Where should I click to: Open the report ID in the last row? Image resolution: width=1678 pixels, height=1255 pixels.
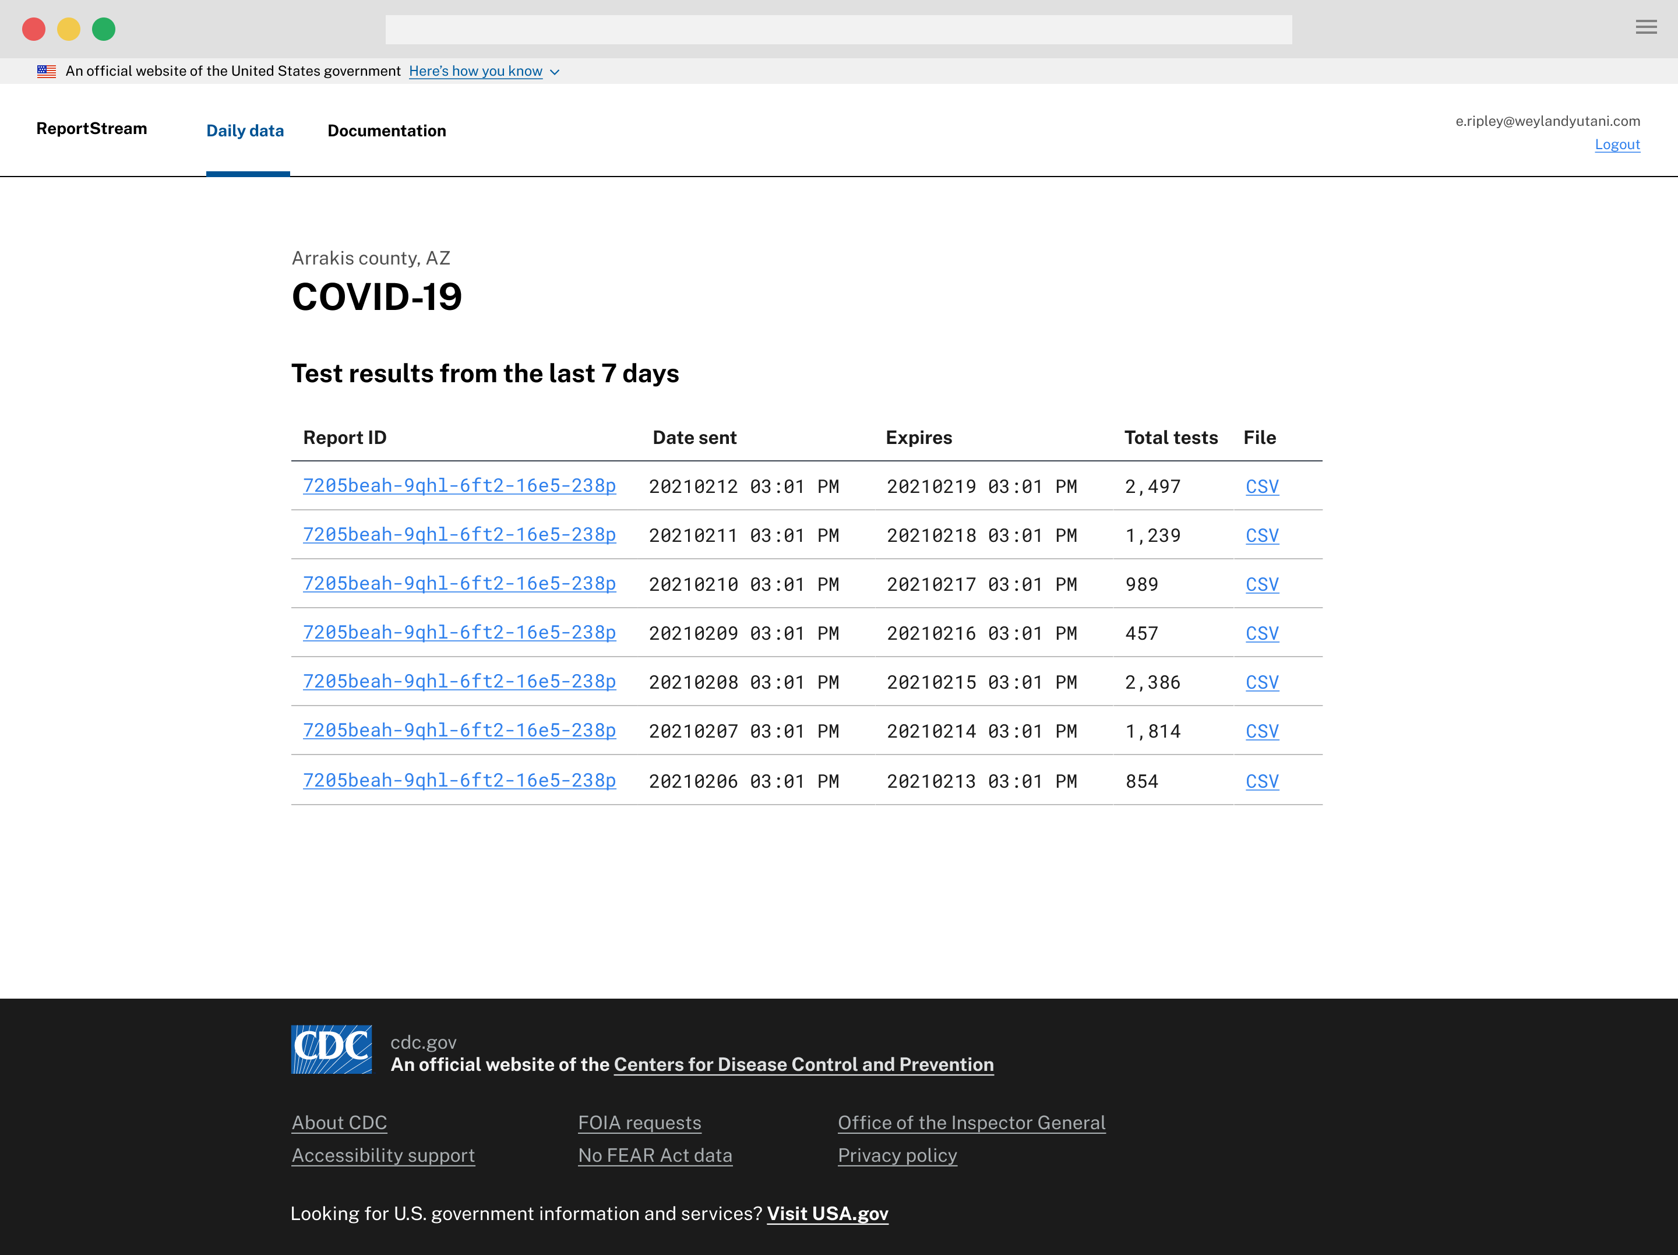tap(459, 781)
